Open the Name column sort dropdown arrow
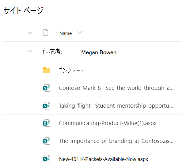Screen dimensions: 182x168 (79, 32)
